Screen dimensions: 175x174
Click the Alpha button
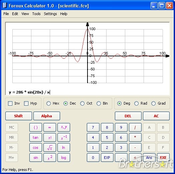[47, 116]
